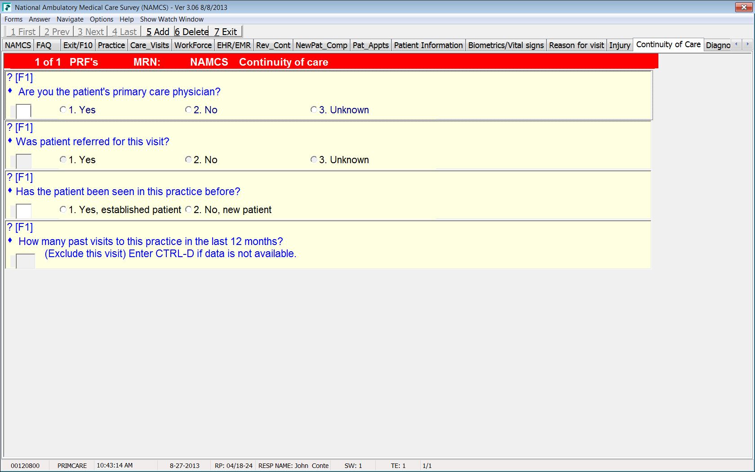Click the past visits count input box
755x472 pixels.
point(25,261)
